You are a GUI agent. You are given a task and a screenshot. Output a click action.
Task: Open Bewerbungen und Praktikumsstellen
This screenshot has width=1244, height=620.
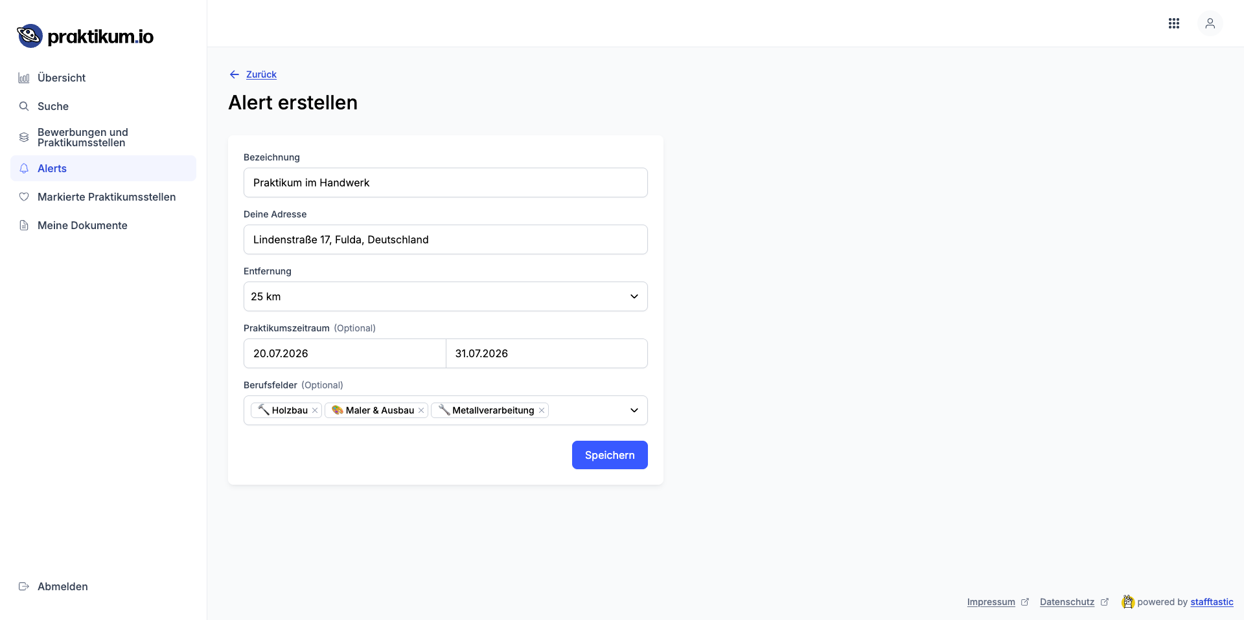click(x=83, y=137)
